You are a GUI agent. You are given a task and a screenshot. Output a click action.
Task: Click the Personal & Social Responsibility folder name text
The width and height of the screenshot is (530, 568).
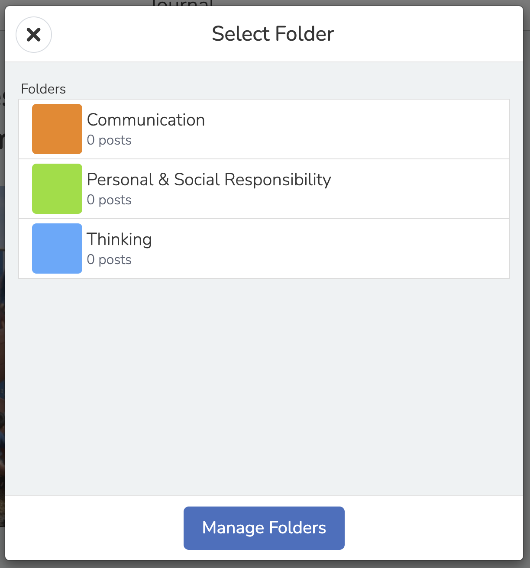(209, 179)
